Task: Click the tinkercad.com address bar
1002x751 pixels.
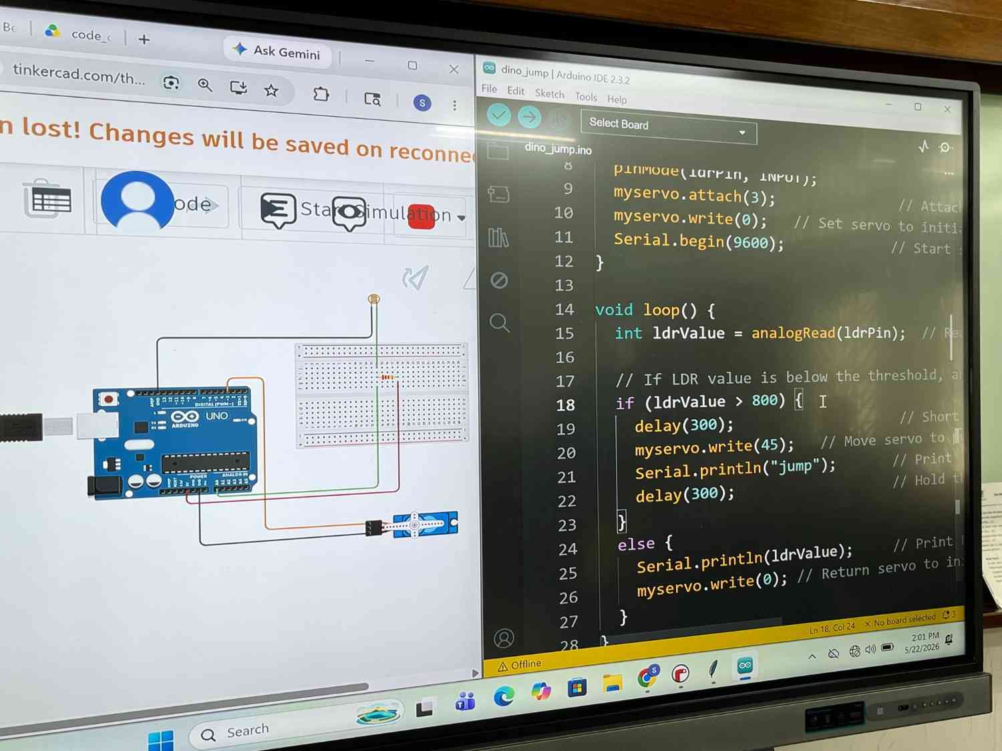Action: coord(79,73)
